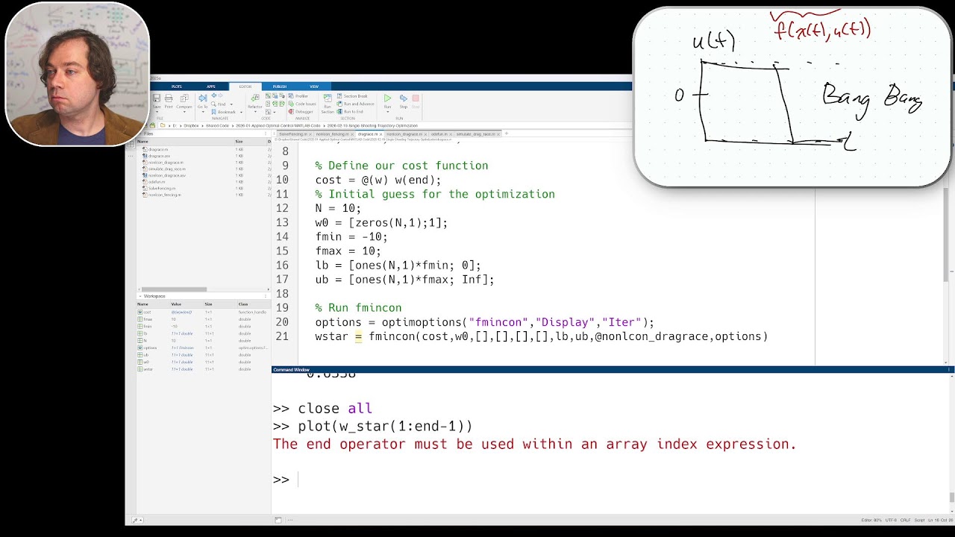Open the Workspace panel options menu
This screenshot has height=537, width=955.
266,296
